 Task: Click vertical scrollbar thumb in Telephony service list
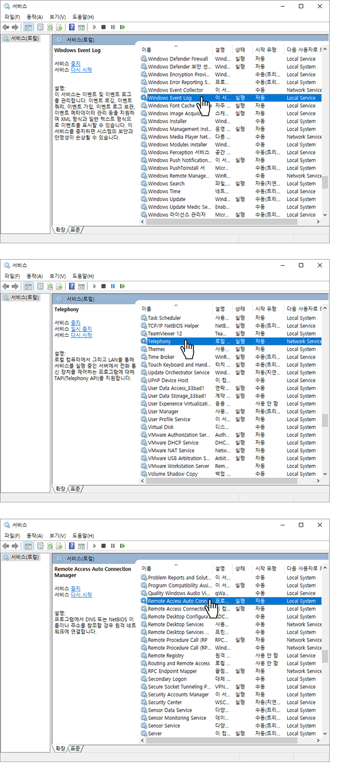pos(325,420)
